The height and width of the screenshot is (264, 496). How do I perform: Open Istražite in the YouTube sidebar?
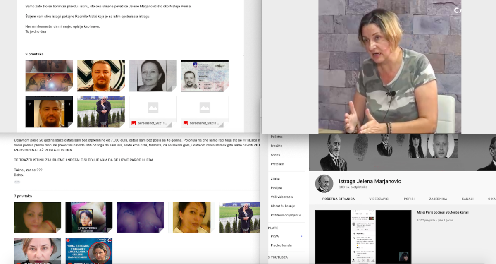tap(276, 146)
